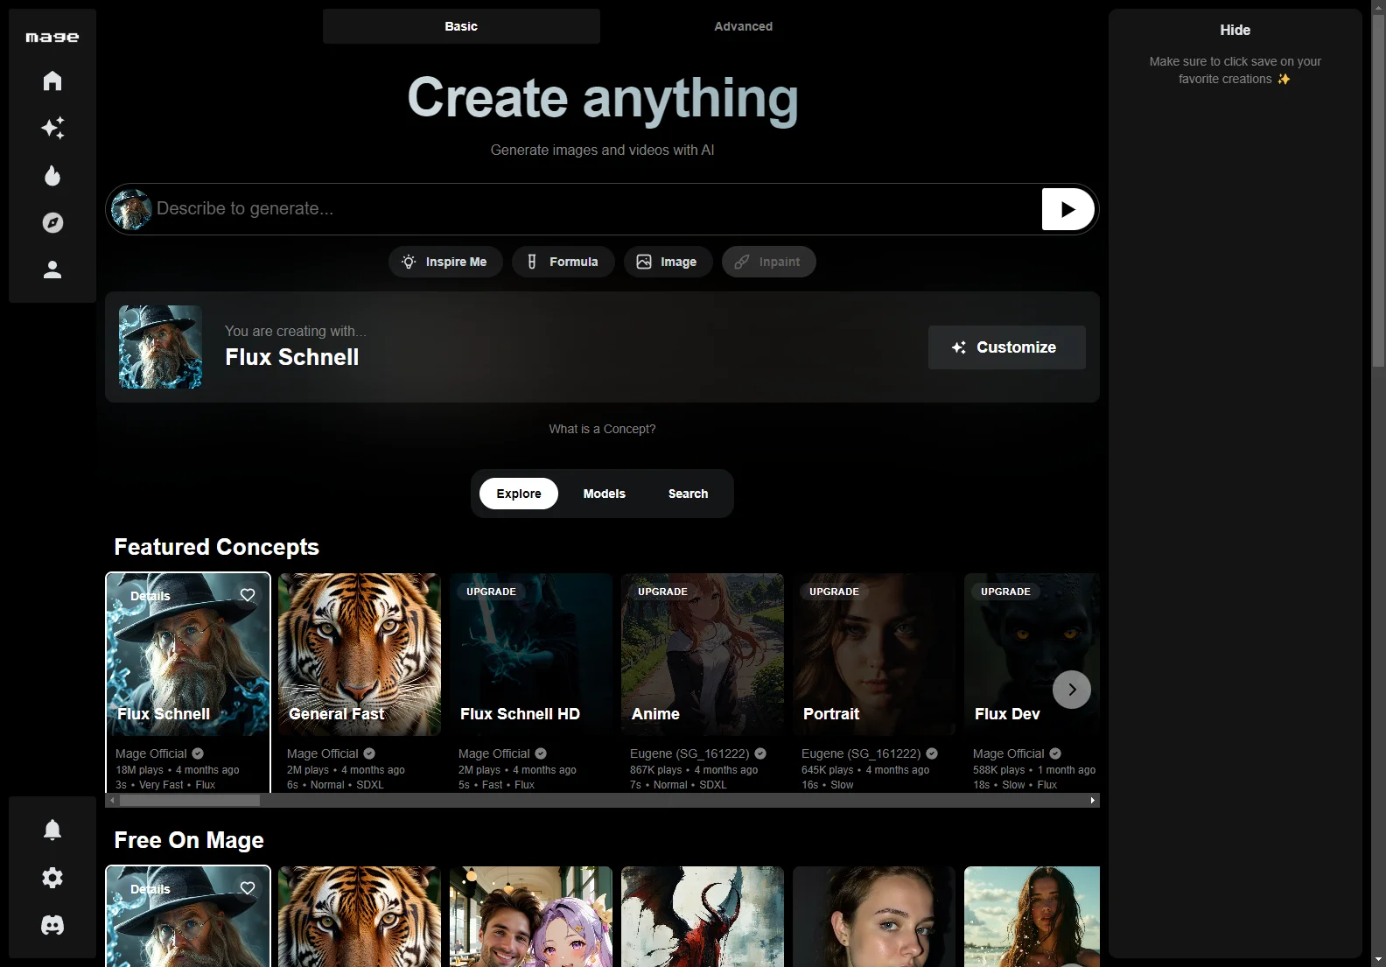
Task: Open Details on featured Flux Schnell card
Action: 150,596
